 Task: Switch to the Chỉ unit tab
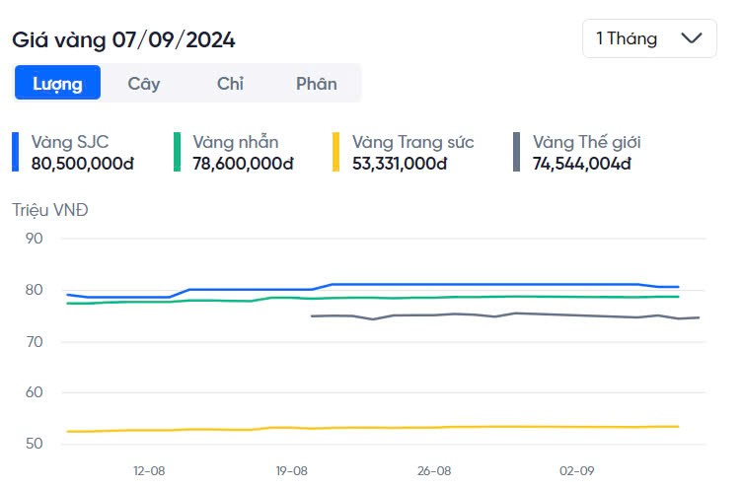pyautogui.click(x=230, y=83)
